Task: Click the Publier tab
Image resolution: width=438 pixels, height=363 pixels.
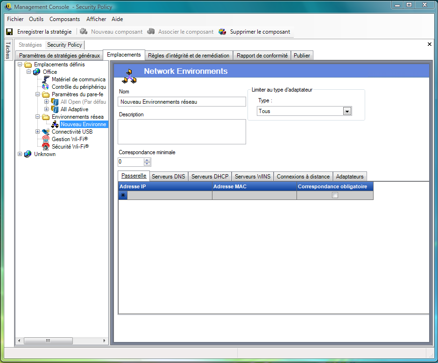Action: [x=302, y=56]
